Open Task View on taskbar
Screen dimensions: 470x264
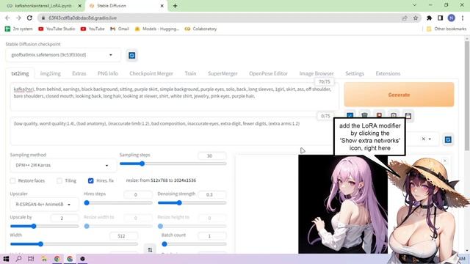(x=31, y=259)
